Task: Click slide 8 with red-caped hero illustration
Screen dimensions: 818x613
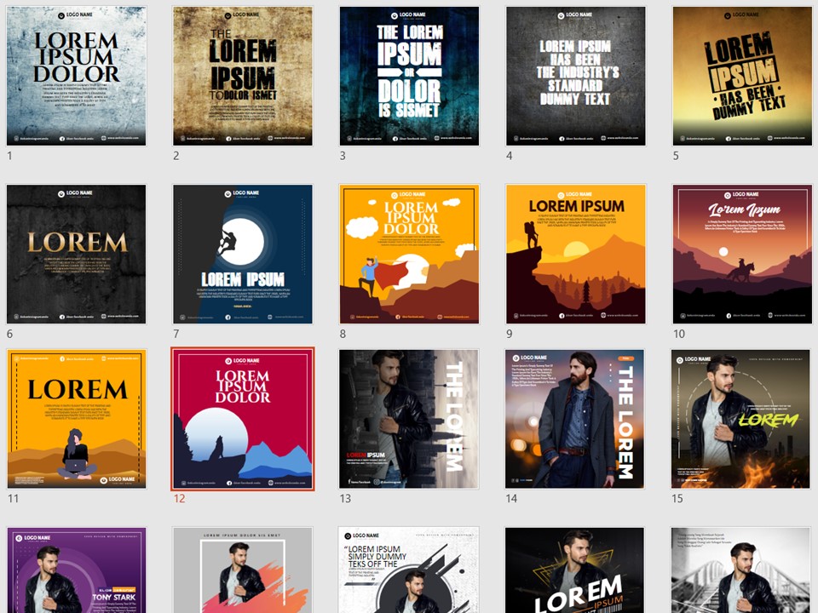Action: (409, 254)
